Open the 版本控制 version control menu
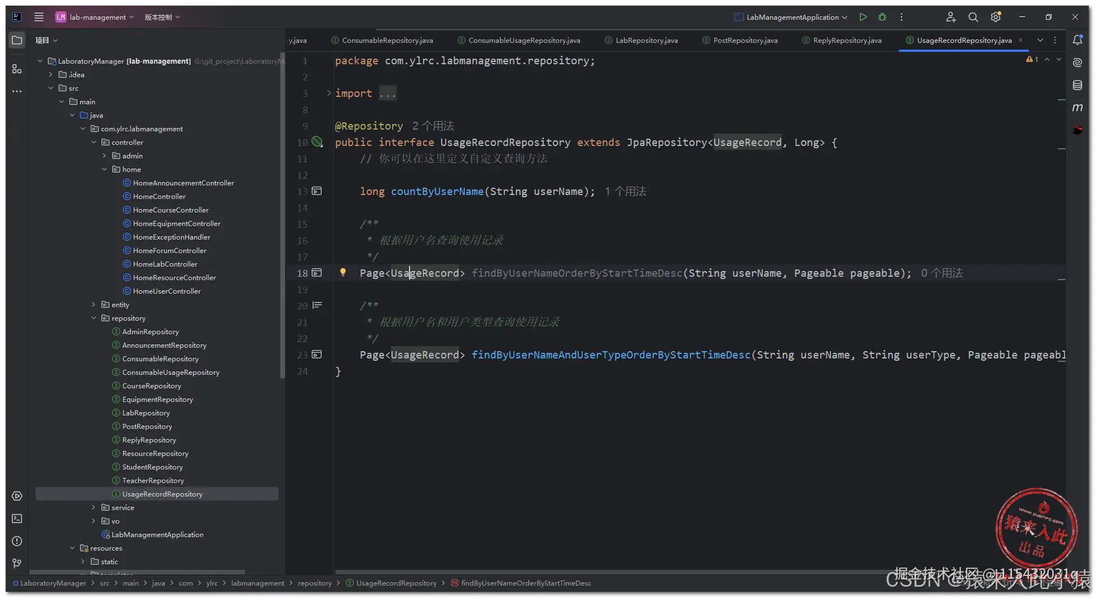Viewport: 1095px width, 598px height. click(x=162, y=17)
